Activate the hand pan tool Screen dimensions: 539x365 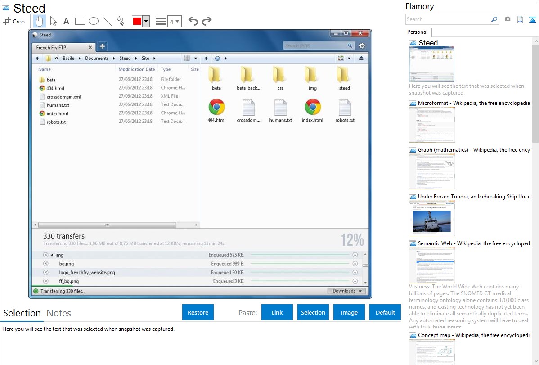click(x=39, y=21)
